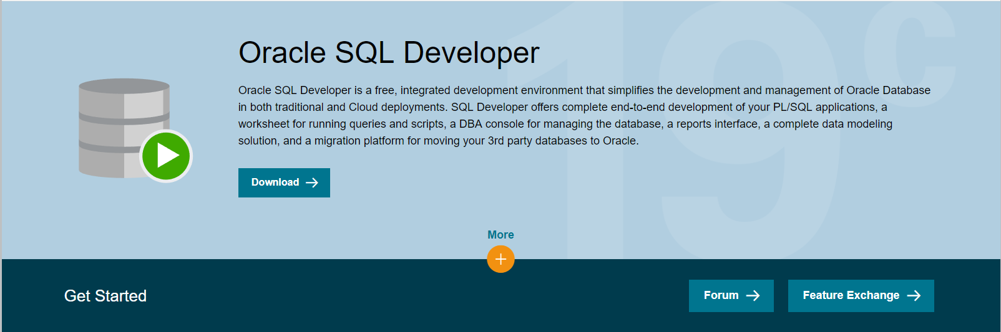Click the arrow icon on Download button
Viewport: 1001px width, 332px height.
[x=312, y=183]
